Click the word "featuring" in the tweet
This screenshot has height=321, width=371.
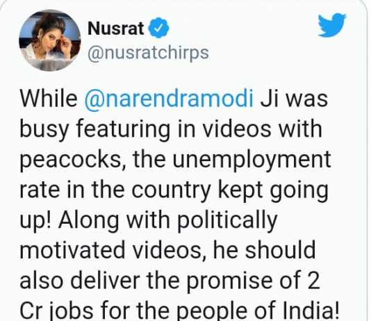123,130
